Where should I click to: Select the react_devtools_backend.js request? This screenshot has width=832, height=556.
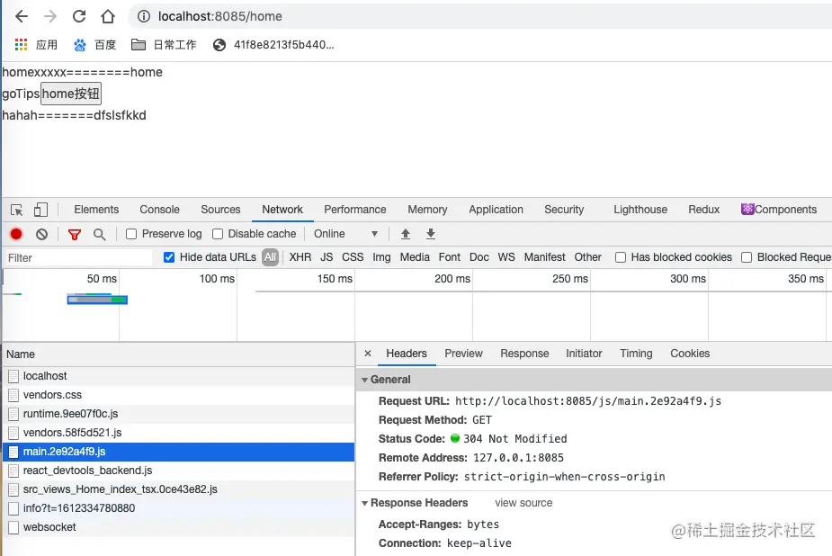coord(178,471)
